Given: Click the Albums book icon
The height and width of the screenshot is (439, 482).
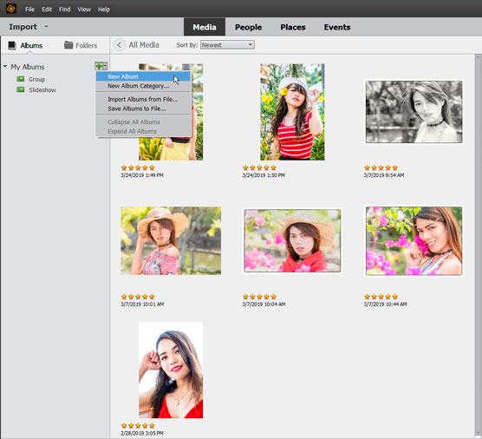Looking at the screenshot, I should [12, 45].
